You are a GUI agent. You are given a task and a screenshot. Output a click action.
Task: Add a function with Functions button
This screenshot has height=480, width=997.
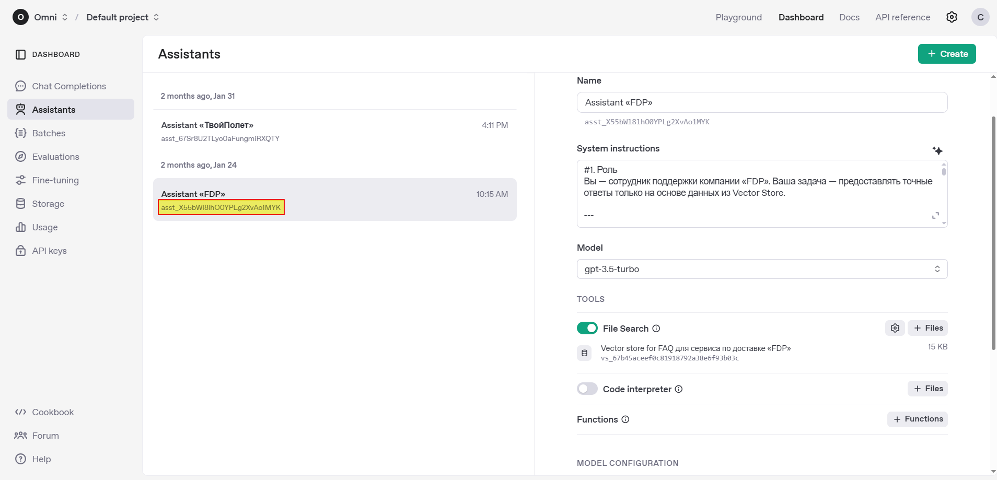point(917,419)
